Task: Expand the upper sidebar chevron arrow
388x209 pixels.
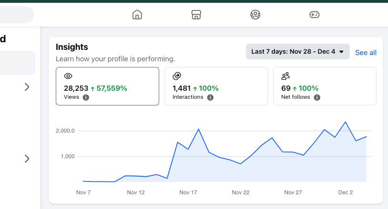Action: (x=27, y=87)
